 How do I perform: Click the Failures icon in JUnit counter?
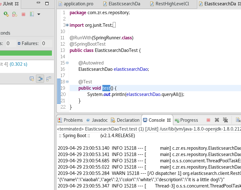coord(19,43)
